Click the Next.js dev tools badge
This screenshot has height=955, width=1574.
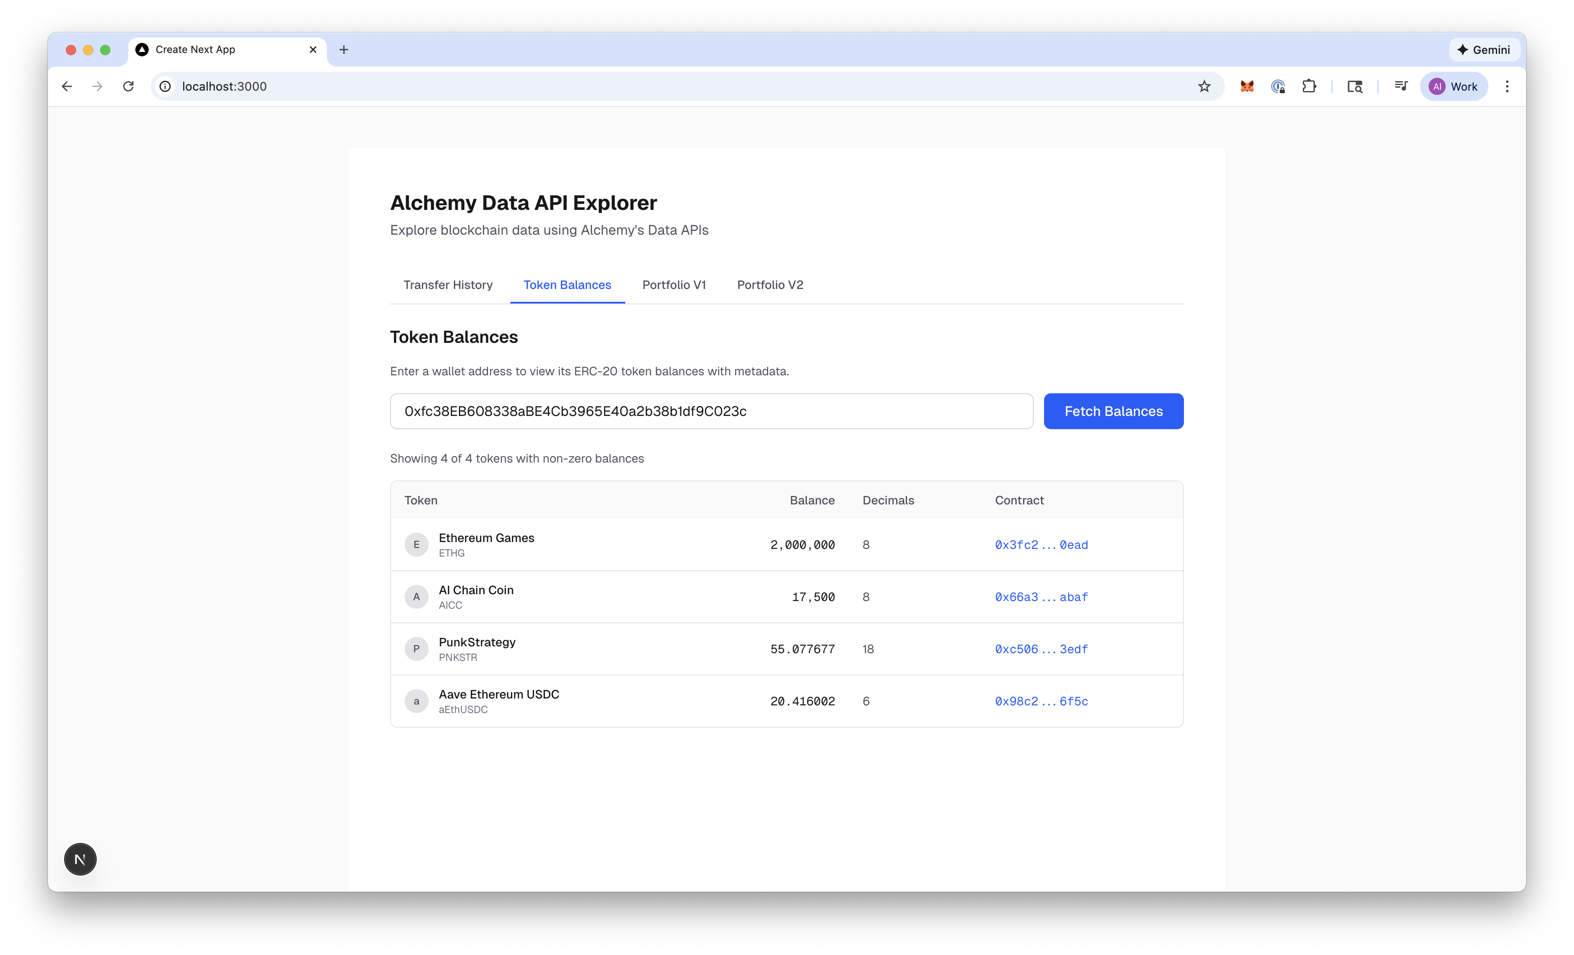80,859
